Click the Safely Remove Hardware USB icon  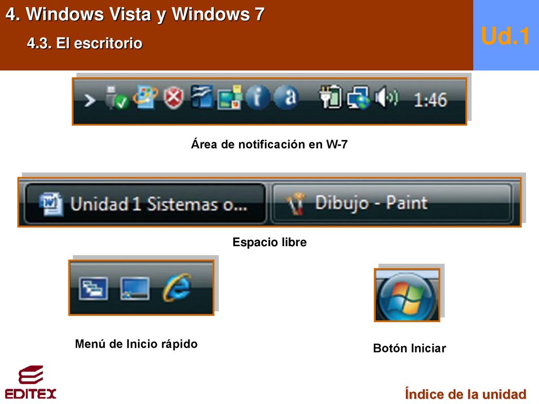click(116, 98)
